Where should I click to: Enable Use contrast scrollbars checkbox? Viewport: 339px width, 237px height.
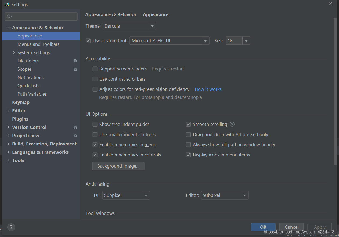[x=95, y=79]
